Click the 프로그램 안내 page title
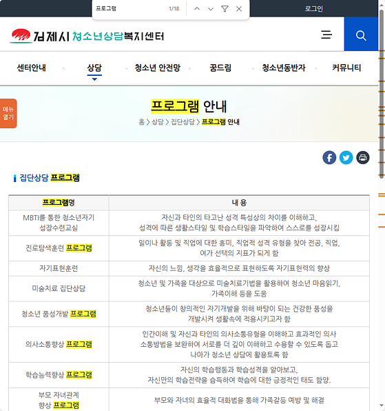This screenshot has width=385, height=411. (x=189, y=106)
